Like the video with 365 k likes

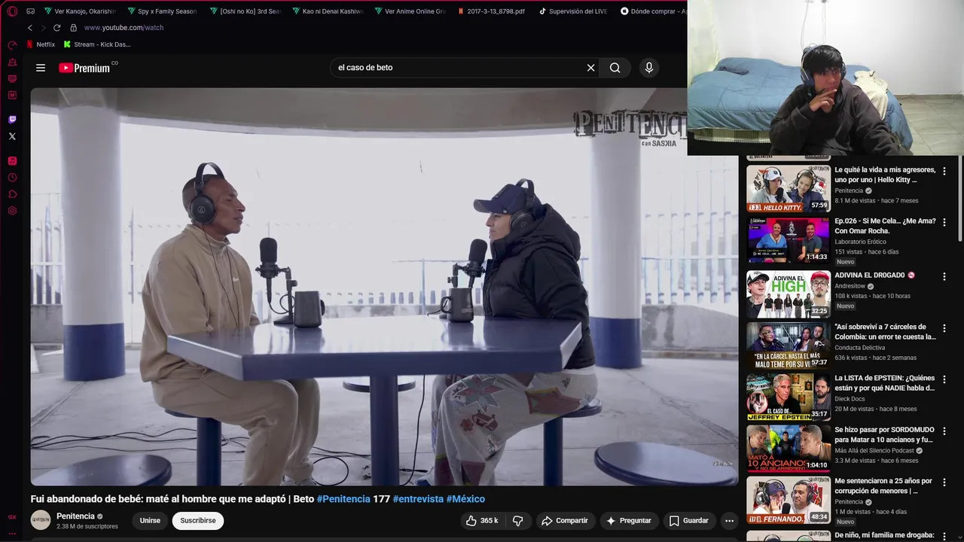point(481,520)
